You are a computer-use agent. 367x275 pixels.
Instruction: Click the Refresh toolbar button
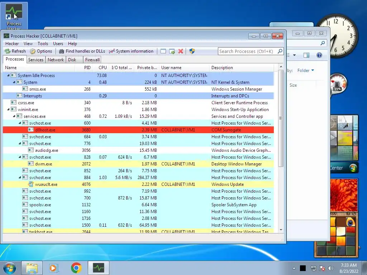pos(15,51)
